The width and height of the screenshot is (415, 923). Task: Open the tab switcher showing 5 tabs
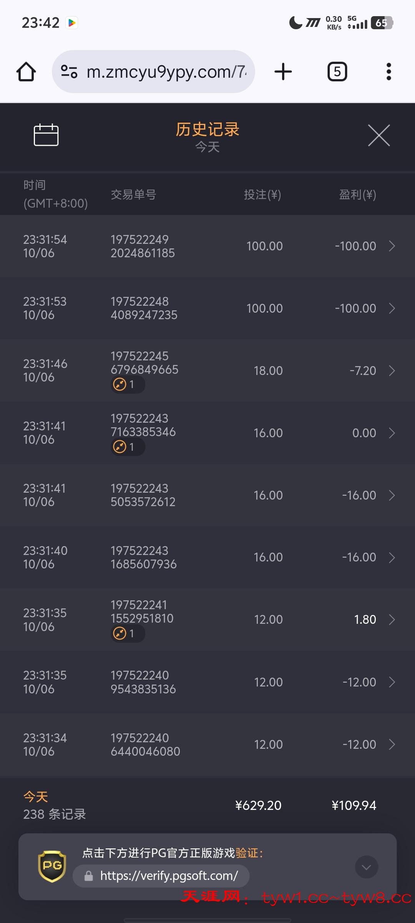click(x=337, y=72)
